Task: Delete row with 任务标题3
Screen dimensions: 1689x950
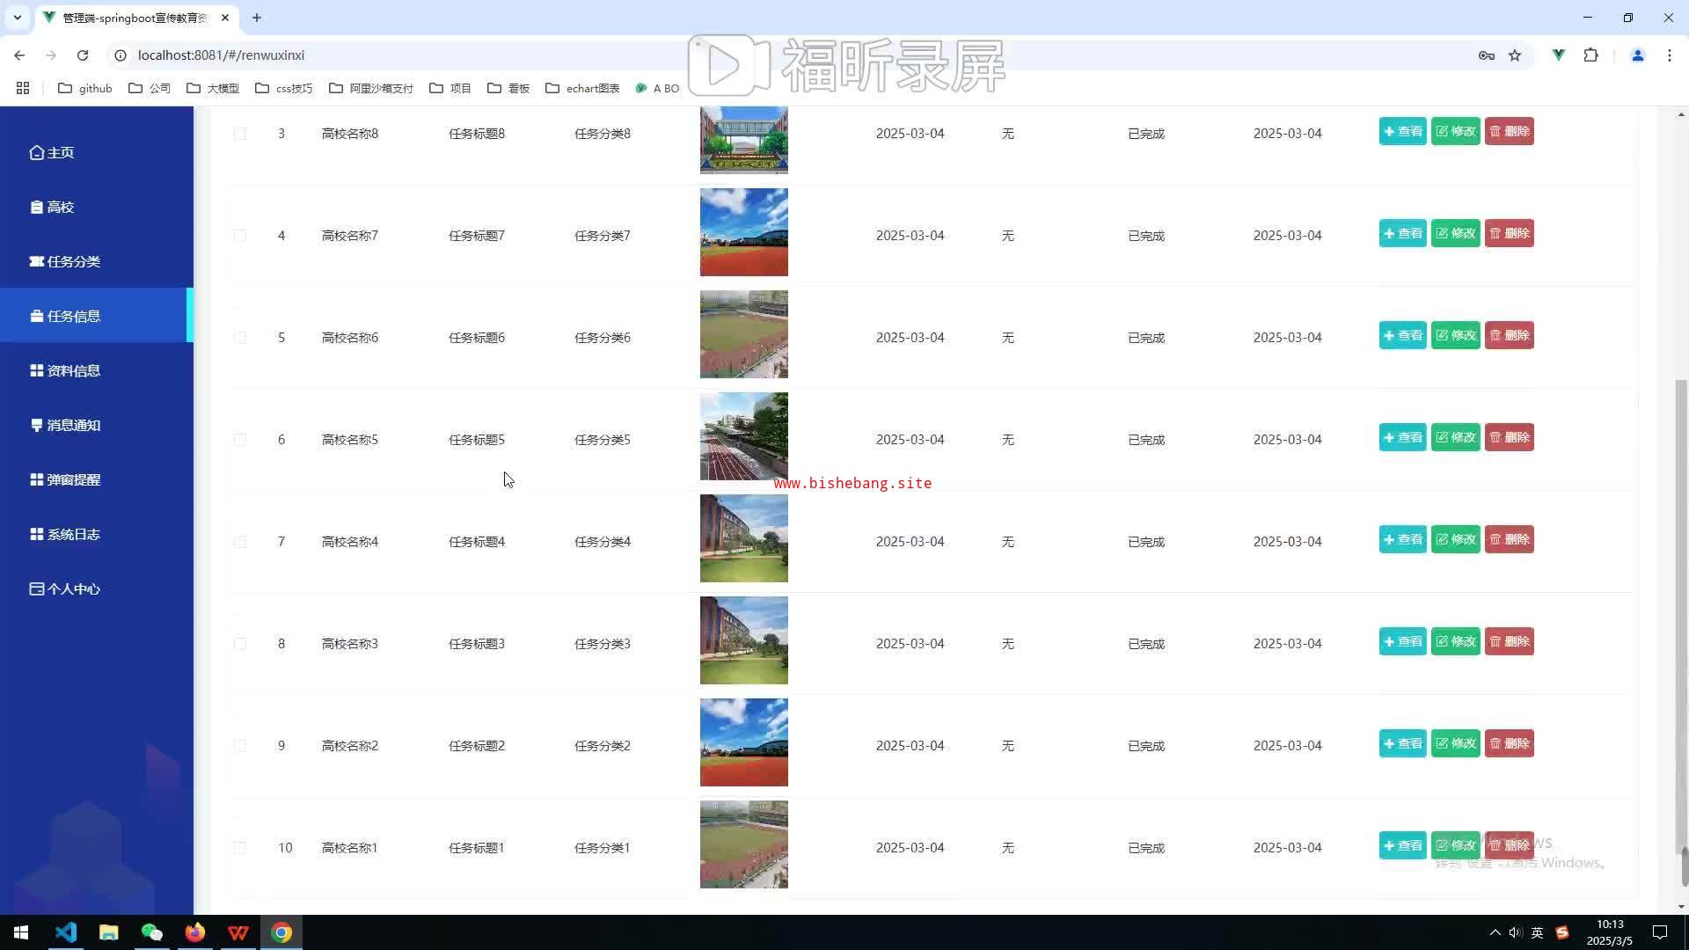Action: point(1509,641)
